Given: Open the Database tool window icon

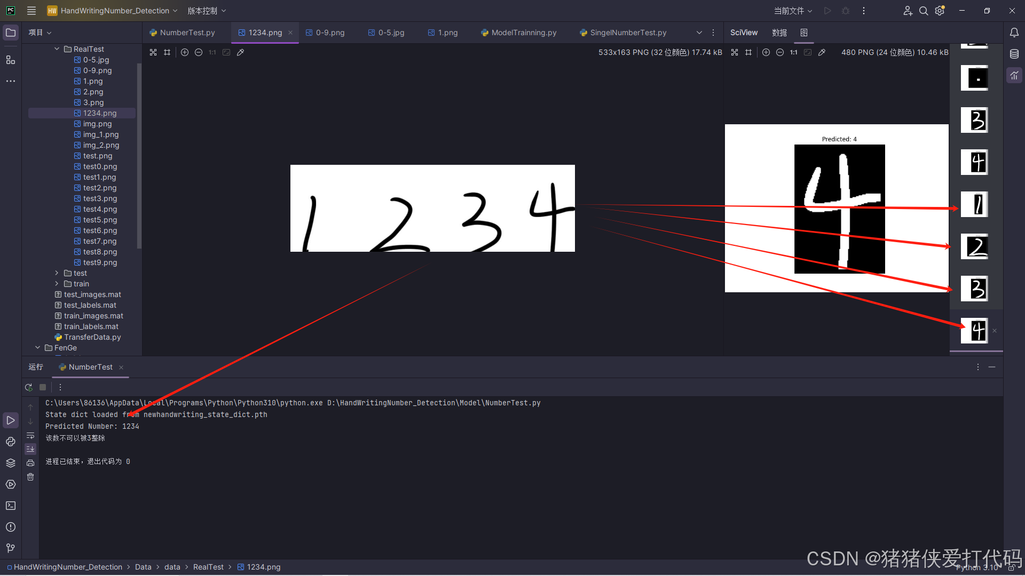Looking at the screenshot, I should pyautogui.click(x=1014, y=54).
